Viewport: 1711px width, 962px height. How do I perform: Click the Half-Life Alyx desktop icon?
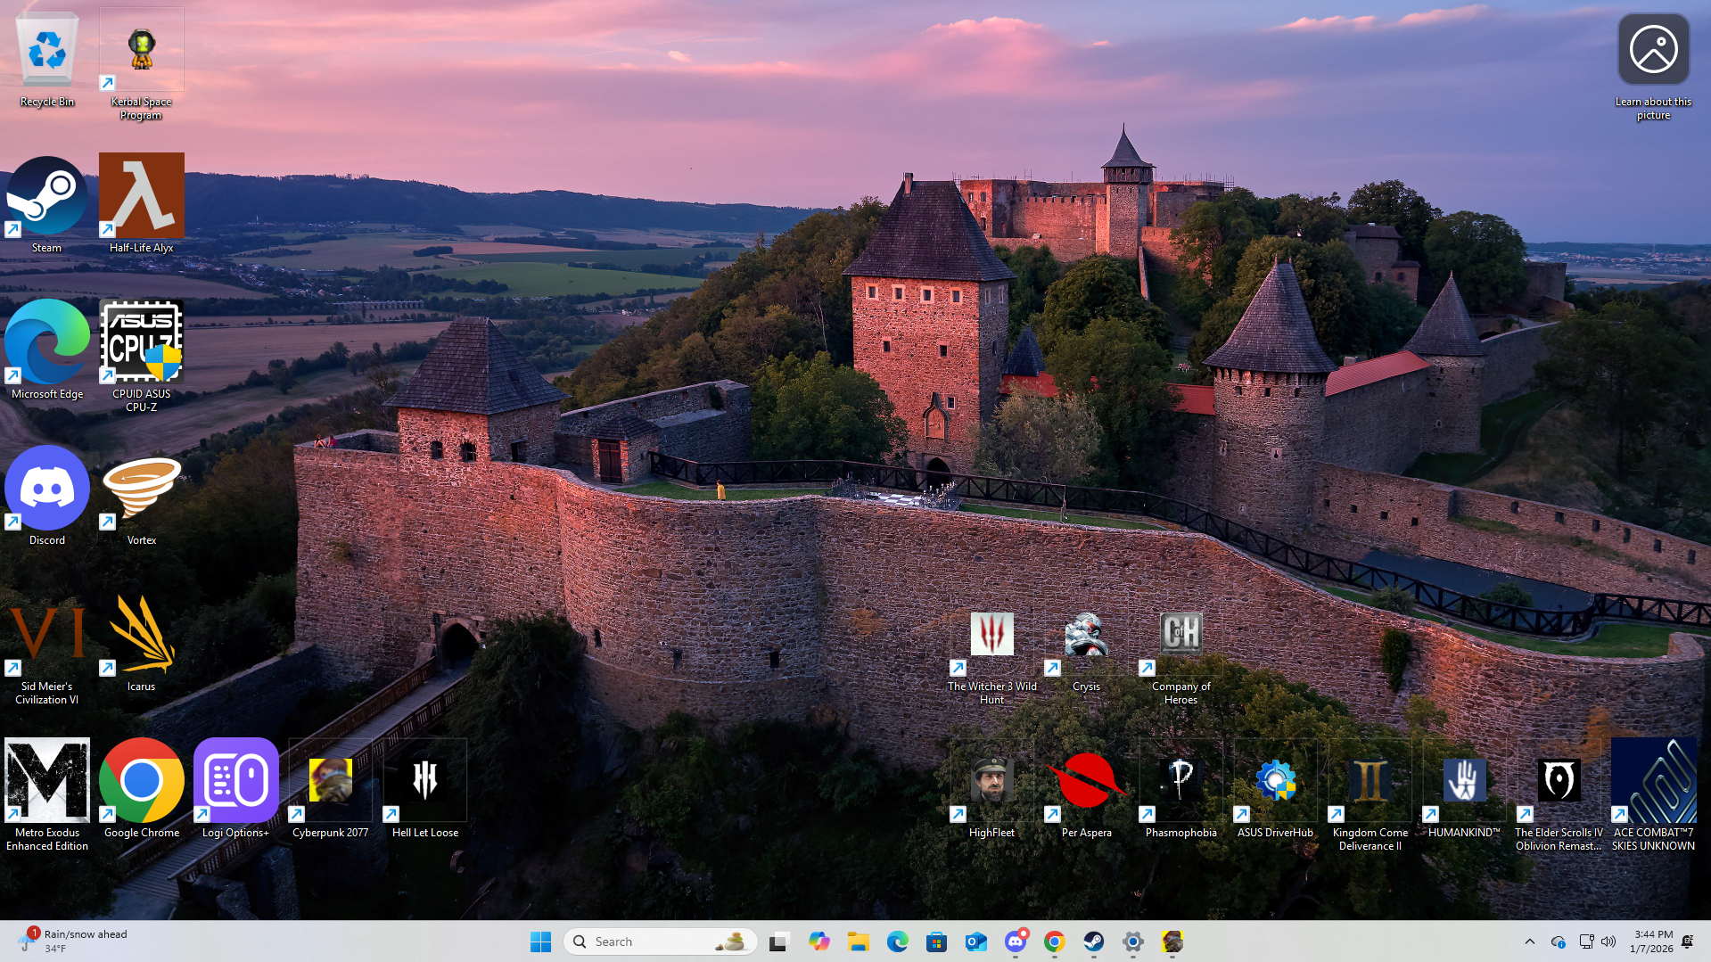coord(141,196)
